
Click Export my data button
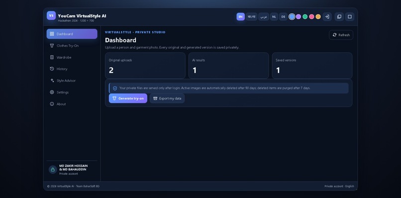(x=167, y=98)
